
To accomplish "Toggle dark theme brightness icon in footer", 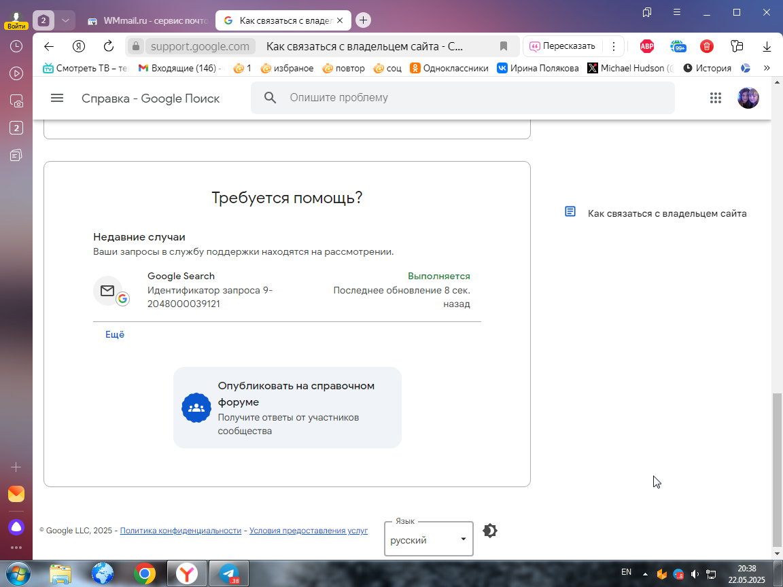I will click(x=490, y=531).
